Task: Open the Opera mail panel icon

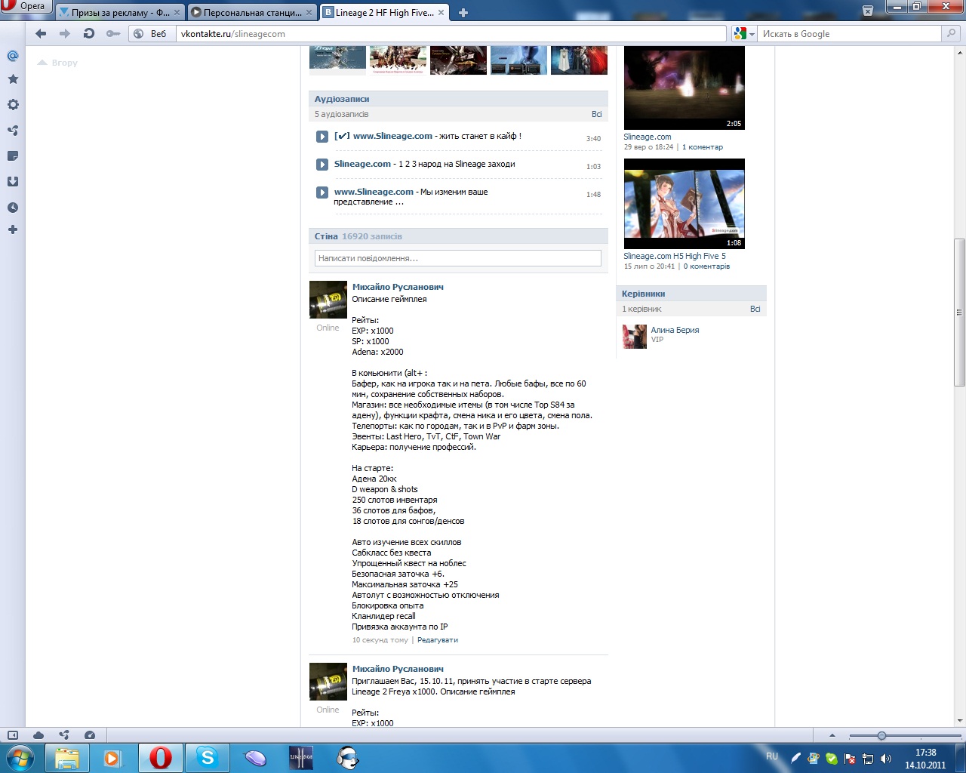Action: (x=13, y=55)
